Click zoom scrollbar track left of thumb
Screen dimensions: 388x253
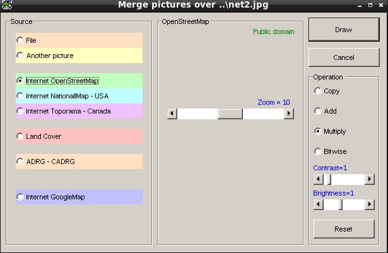tap(197, 114)
